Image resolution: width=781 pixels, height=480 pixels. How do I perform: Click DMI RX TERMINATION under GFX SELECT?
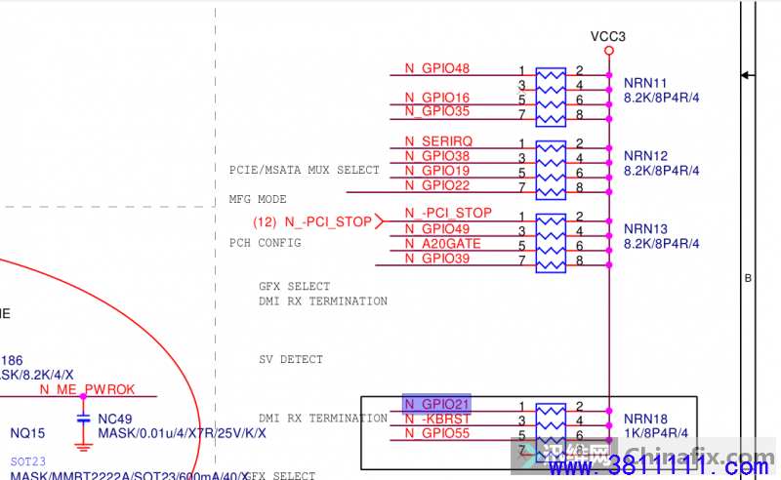point(323,301)
